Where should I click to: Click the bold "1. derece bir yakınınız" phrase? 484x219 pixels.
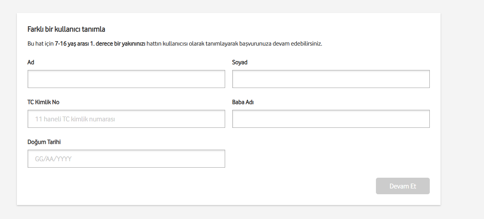point(118,44)
